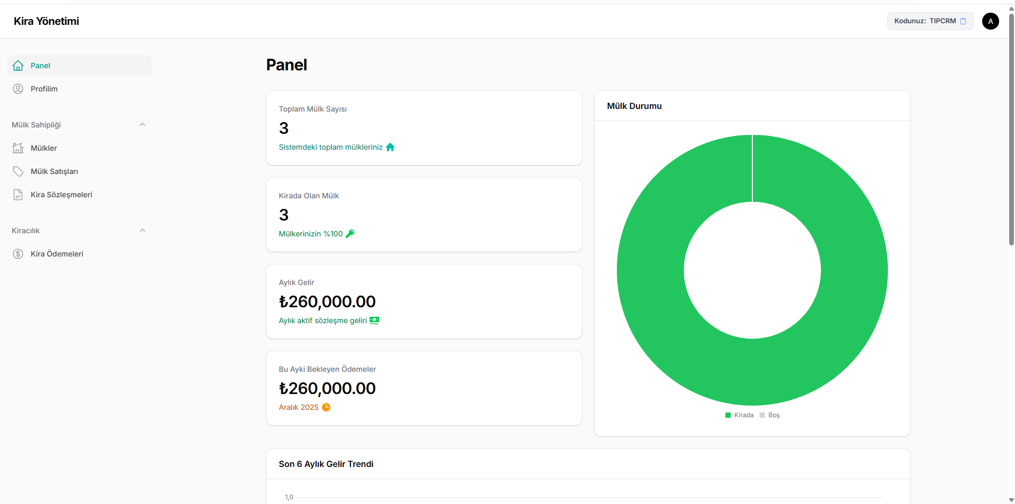Screen dimensions: 1015x504
Task: Click the page vertical scrollbar thumb
Action: coord(1011,127)
